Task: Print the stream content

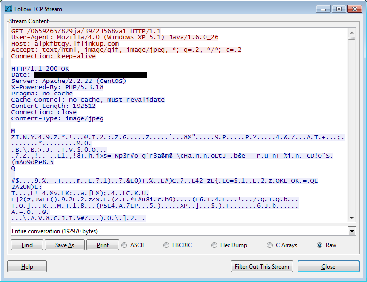Action: (x=103, y=245)
